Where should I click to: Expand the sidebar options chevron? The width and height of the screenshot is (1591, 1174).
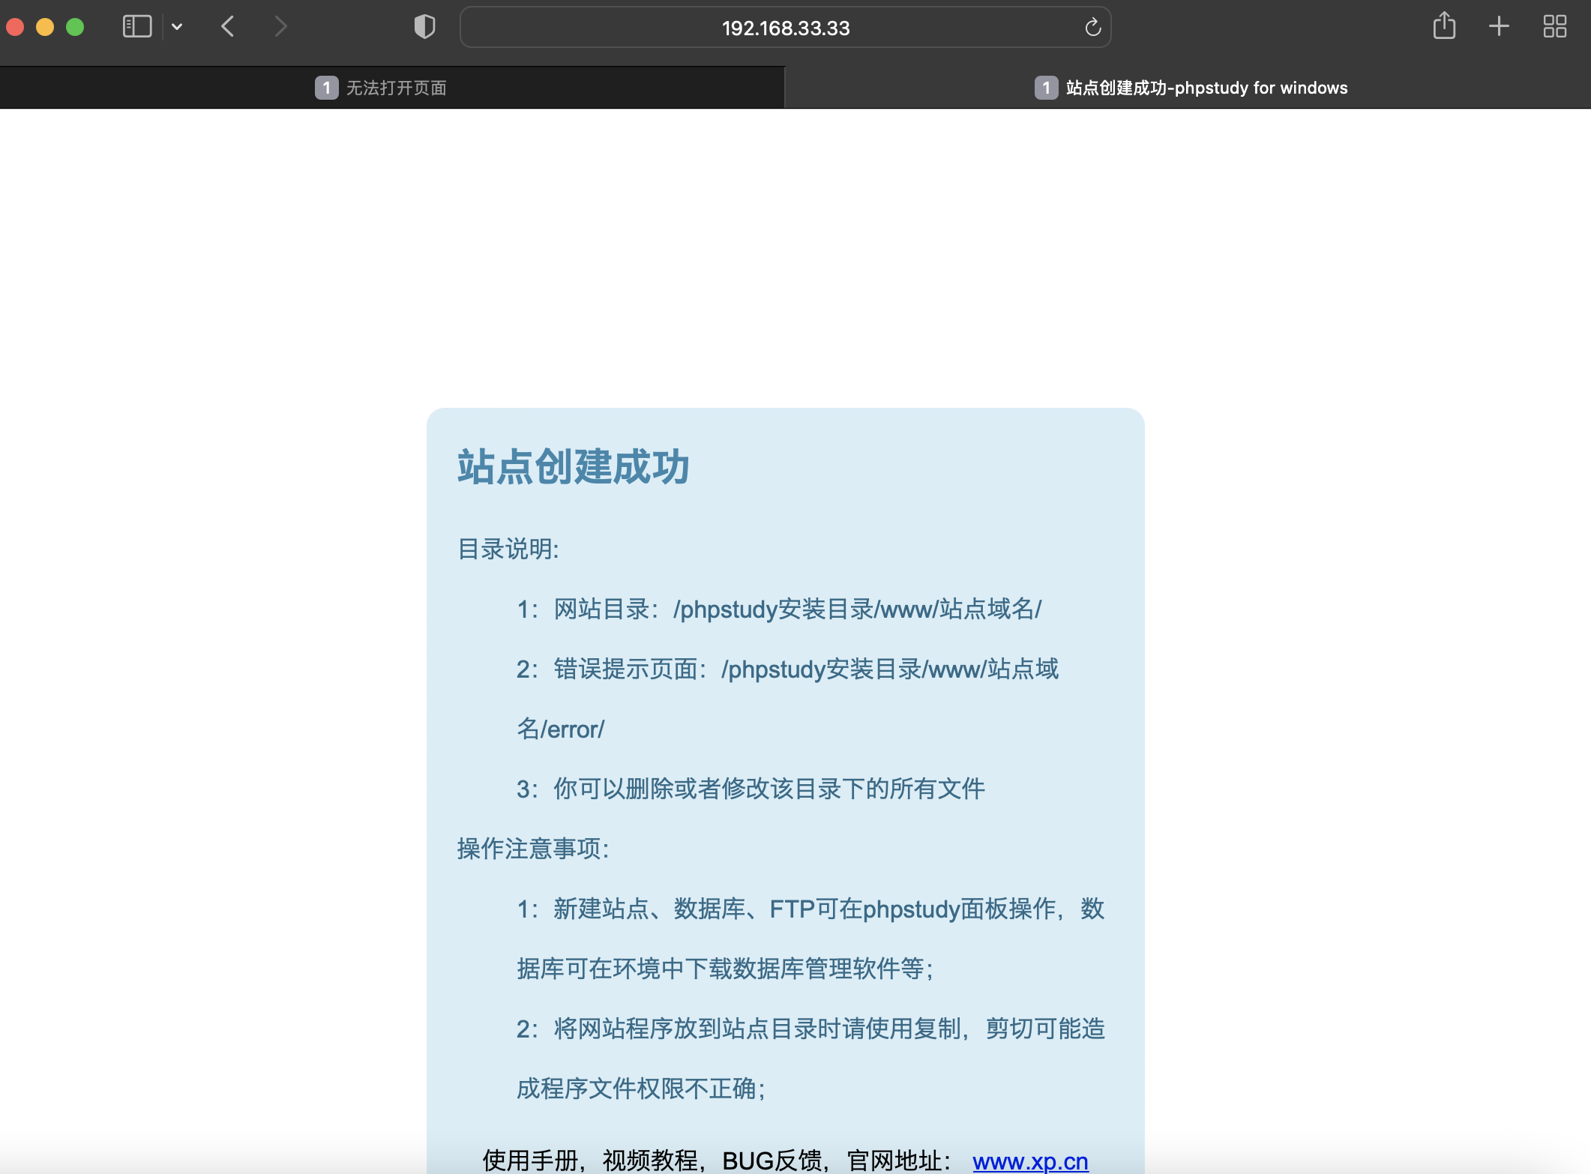[x=177, y=26]
